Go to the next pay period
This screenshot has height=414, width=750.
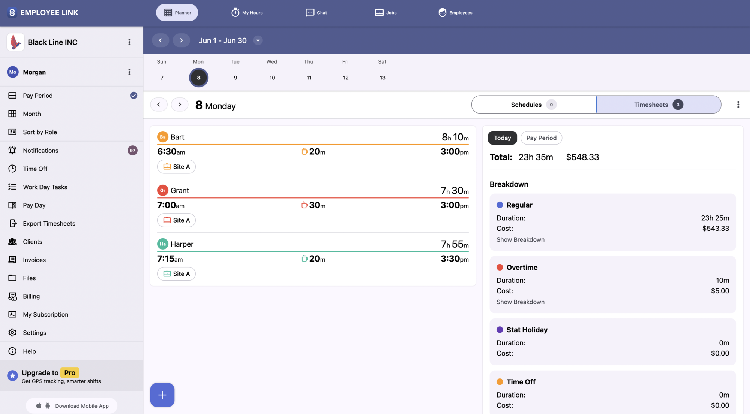coord(181,40)
